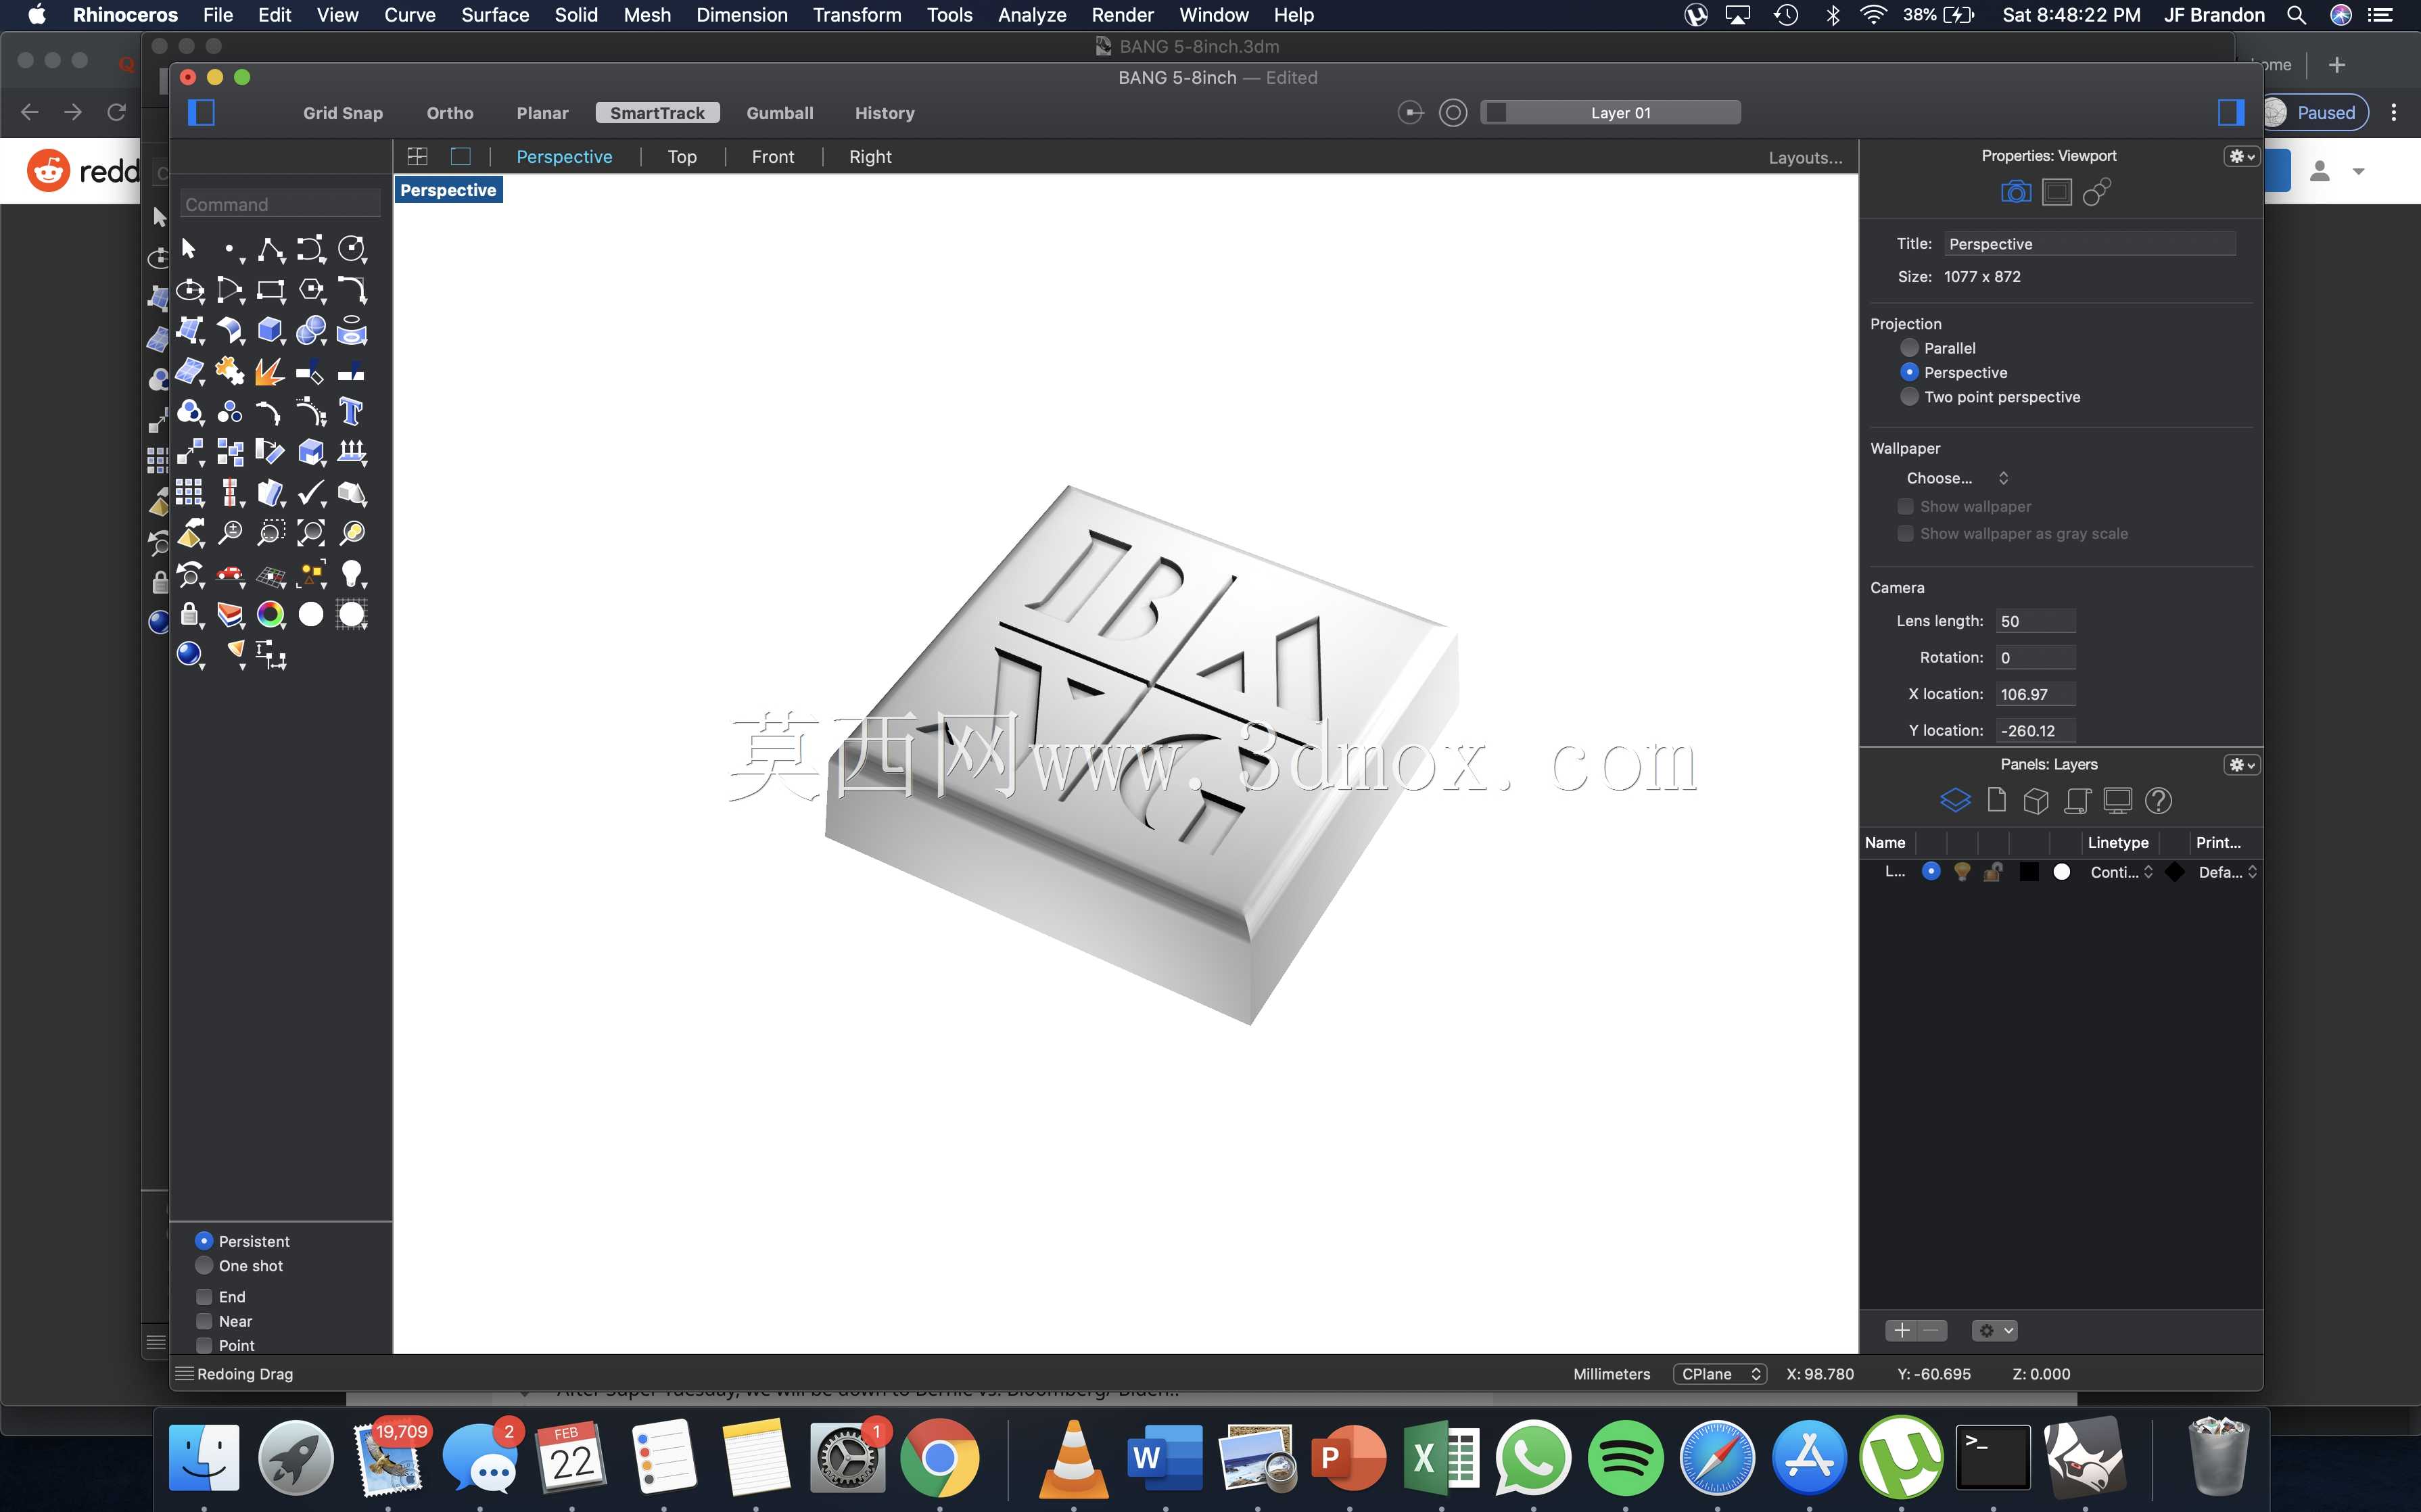Pick the Circle drawing tool
The image size is (2421, 1512).
coord(351,249)
